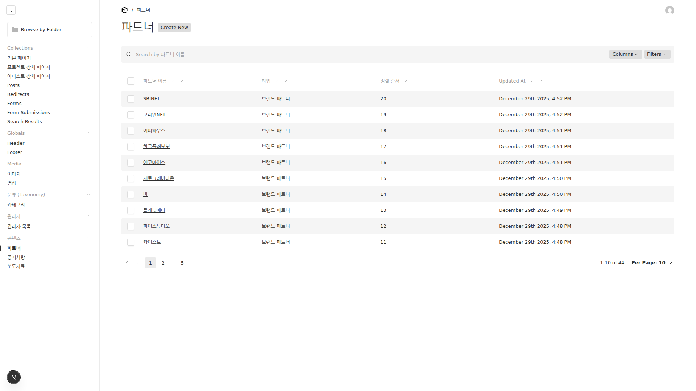This screenshot has height=391, width=696.
Task: Open the Filters dropdown
Action: pyautogui.click(x=657, y=54)
